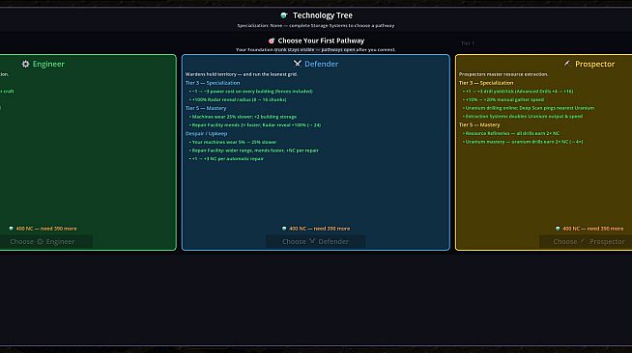This screenshot has height=353, width=632.
Task: Click the manual gather speed perk
Action: 503,99
